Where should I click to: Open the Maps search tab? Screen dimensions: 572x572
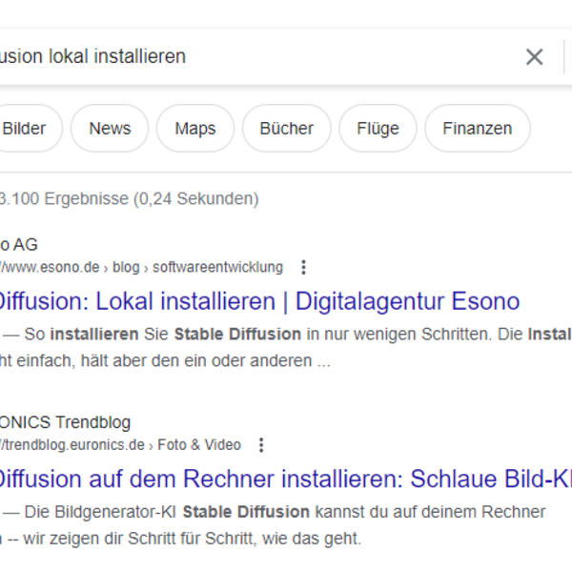click(194, 129)
